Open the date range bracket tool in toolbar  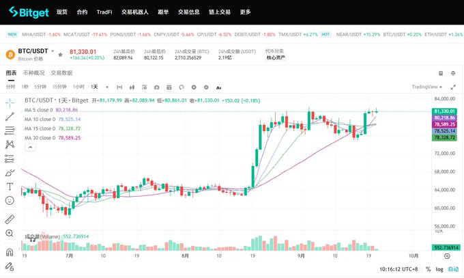point(119,87)
